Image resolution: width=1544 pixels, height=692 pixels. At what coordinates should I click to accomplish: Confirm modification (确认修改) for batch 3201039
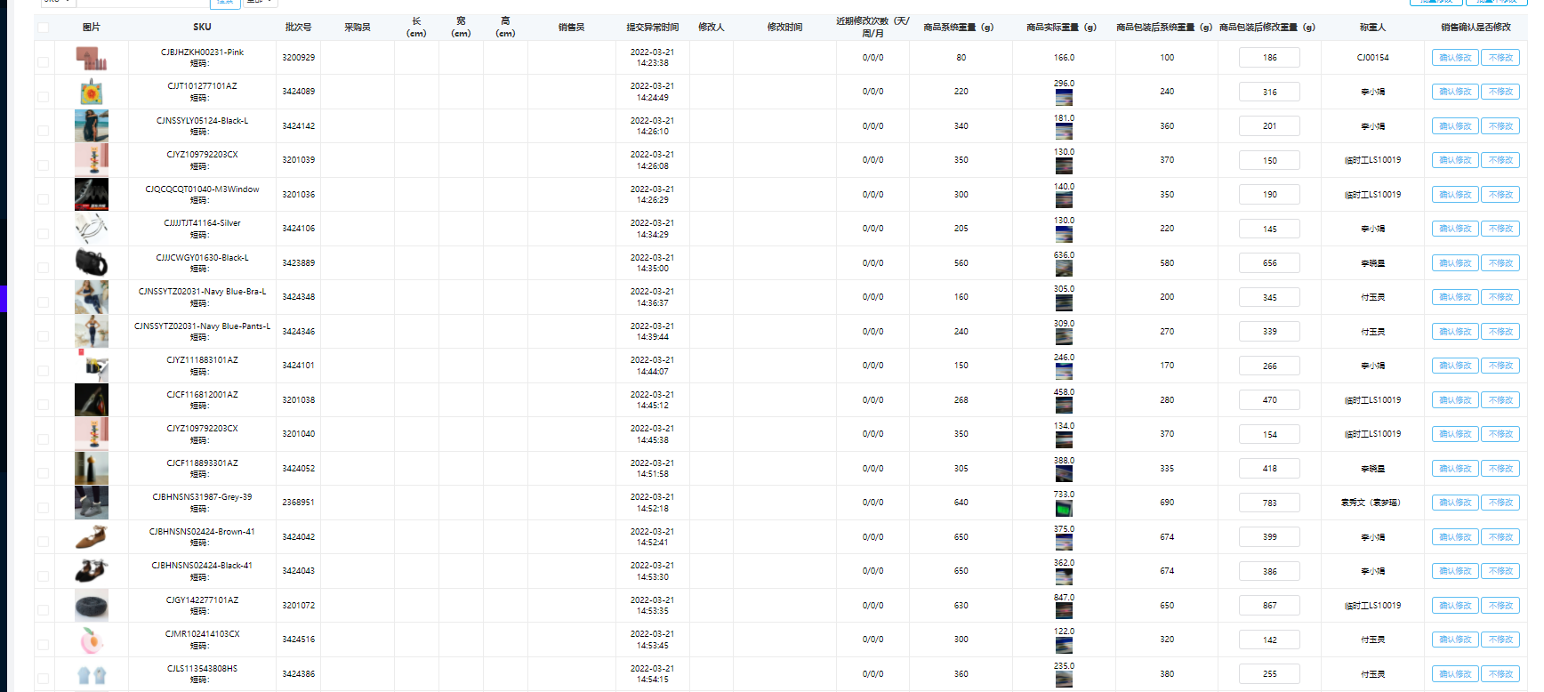(1455, 160)
